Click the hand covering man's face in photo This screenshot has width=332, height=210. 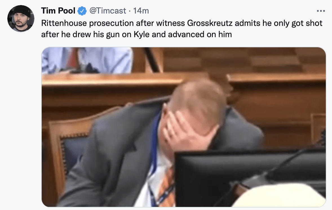point(186,129)
